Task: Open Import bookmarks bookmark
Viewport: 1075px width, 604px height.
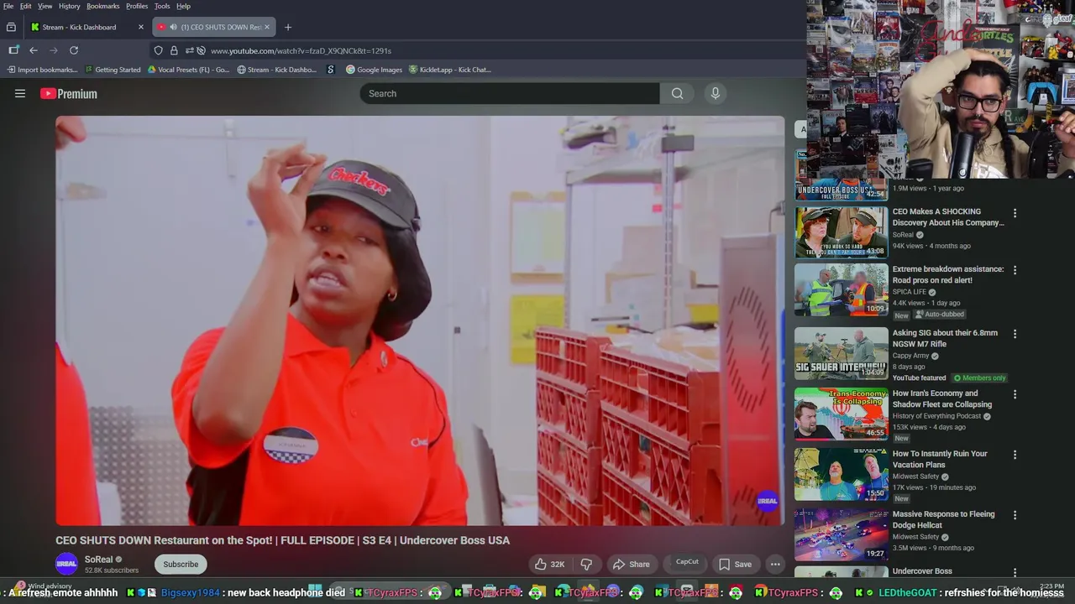Action: 42,70
